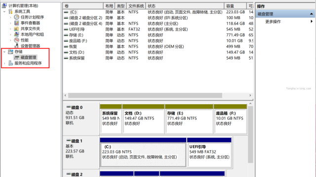Viewport: 316px width, 177px height.
Task: Click the 磁盘 1 disk icon
Action: pos(69,141)
